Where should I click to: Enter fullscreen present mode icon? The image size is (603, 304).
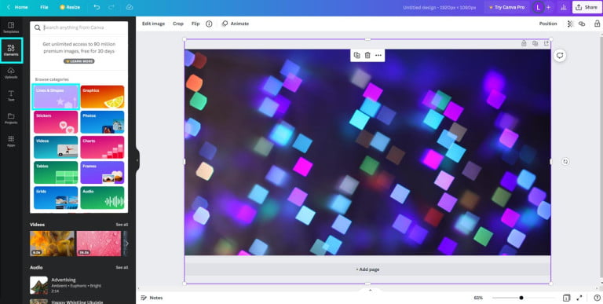579,298
